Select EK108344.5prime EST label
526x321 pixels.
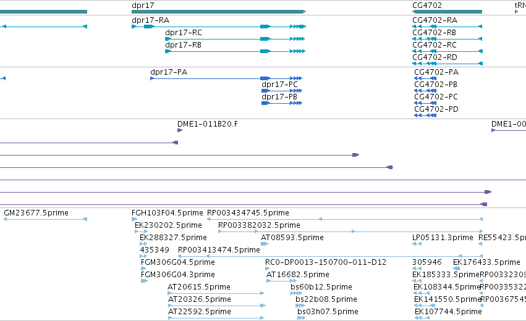pyautogui.click(x=448, y=287)
